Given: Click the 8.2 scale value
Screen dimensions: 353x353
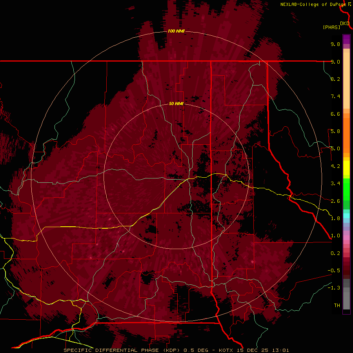Looking at the screenshot, I should coord(335,79).
